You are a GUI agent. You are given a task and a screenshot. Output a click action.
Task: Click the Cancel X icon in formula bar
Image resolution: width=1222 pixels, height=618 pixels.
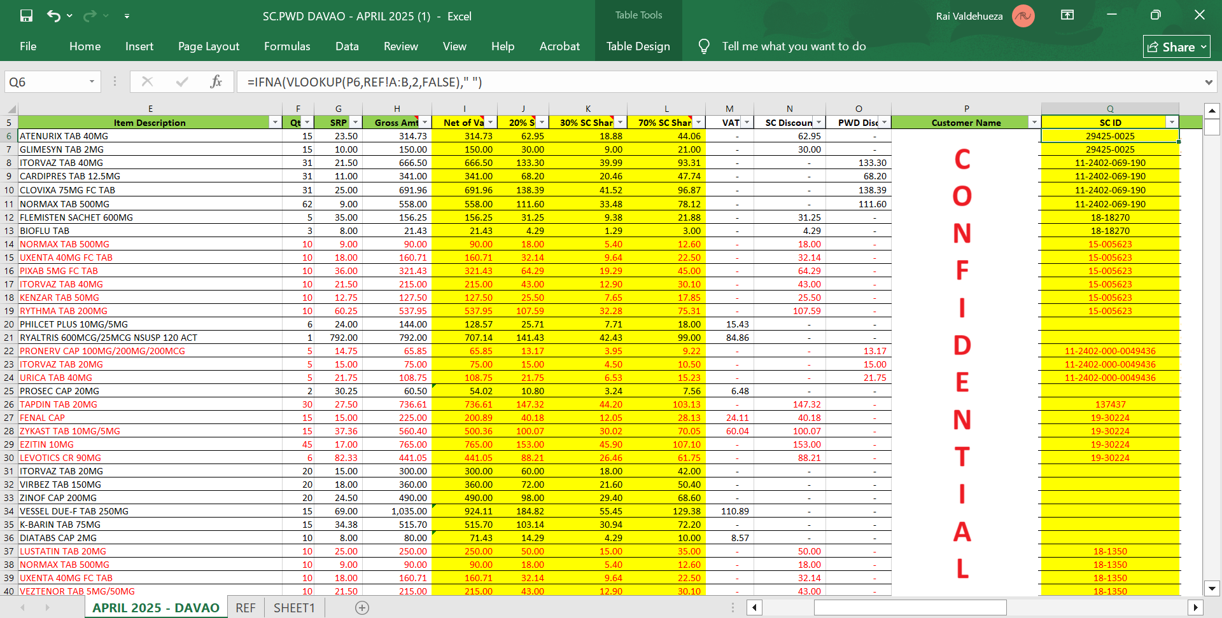coord(147,81)
